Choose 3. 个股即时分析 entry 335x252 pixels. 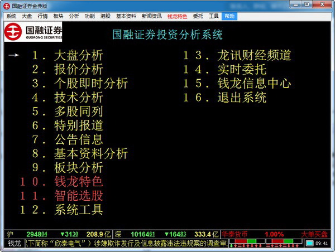(x=80, y=83)
